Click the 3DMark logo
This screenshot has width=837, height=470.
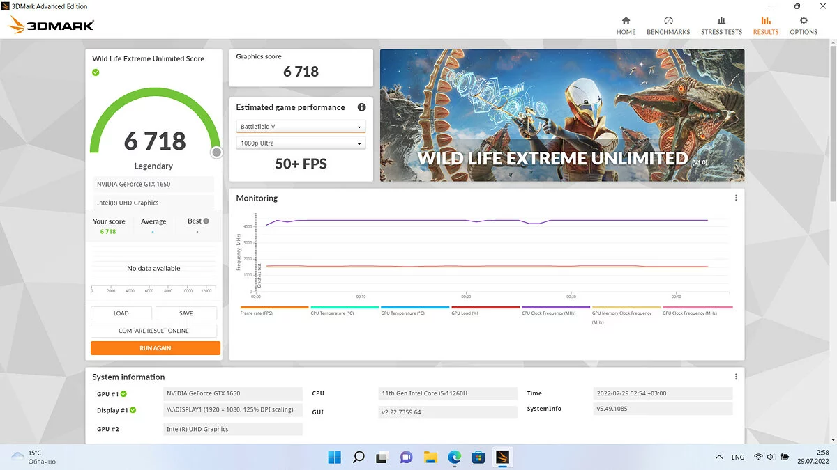click(x=51, y=26)
